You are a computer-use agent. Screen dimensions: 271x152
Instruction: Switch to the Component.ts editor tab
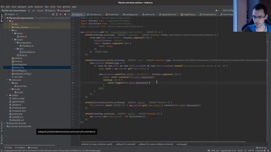(207, 14)
